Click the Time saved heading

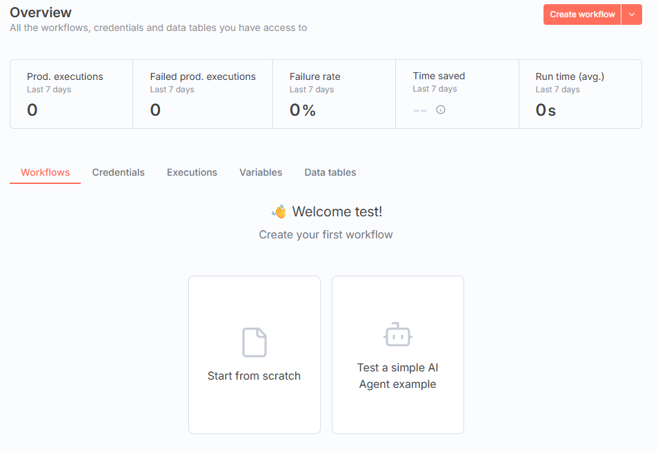439,76
